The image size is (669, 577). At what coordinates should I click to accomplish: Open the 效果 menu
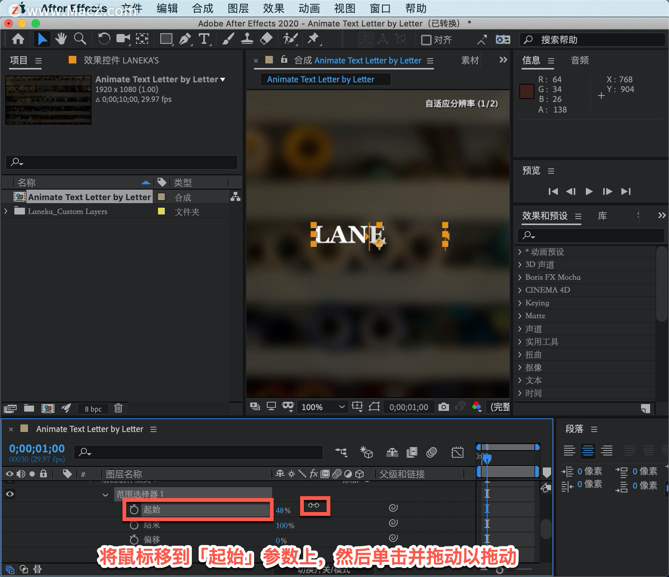[274, 8]
